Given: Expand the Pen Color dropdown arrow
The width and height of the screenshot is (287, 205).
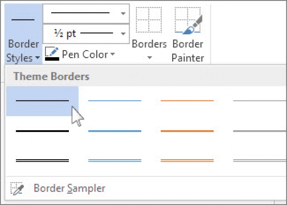Looking at the screenshot, I should 112,54.
